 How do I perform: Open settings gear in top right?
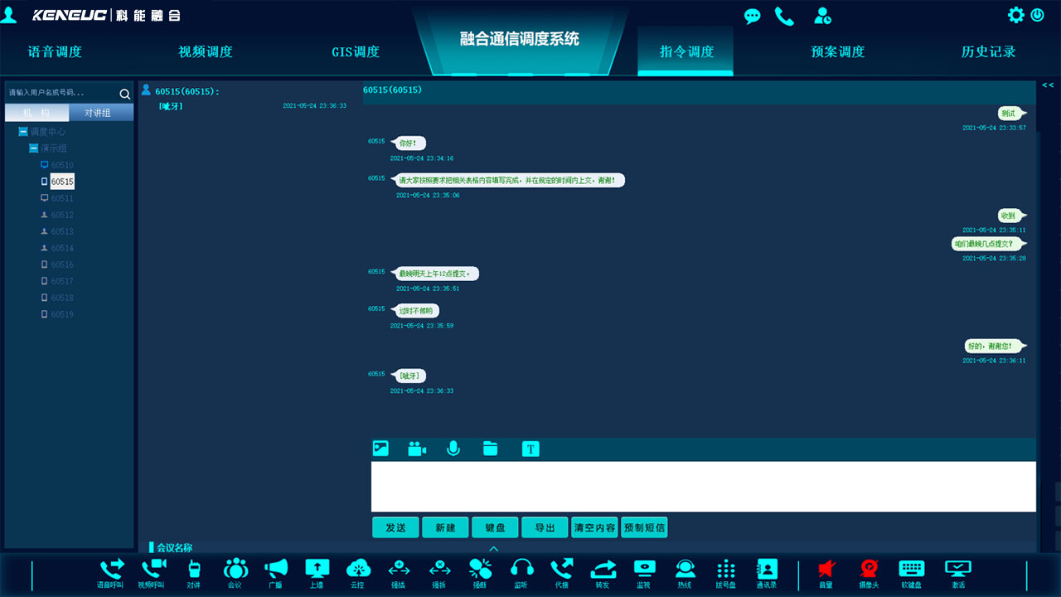(1015, 15)
